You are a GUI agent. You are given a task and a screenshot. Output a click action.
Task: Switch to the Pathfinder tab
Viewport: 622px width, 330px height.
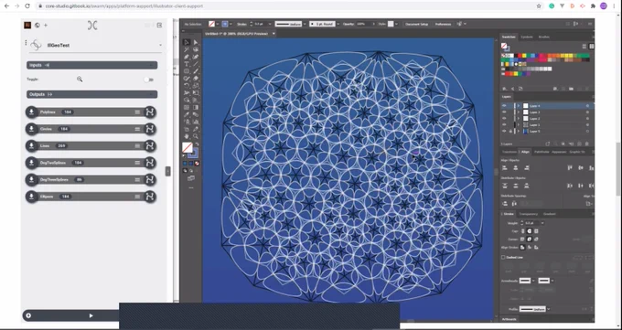tap(542, 152)
